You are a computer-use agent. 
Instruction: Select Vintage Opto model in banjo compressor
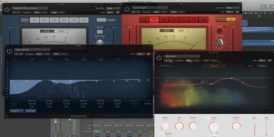pos(84,20)
